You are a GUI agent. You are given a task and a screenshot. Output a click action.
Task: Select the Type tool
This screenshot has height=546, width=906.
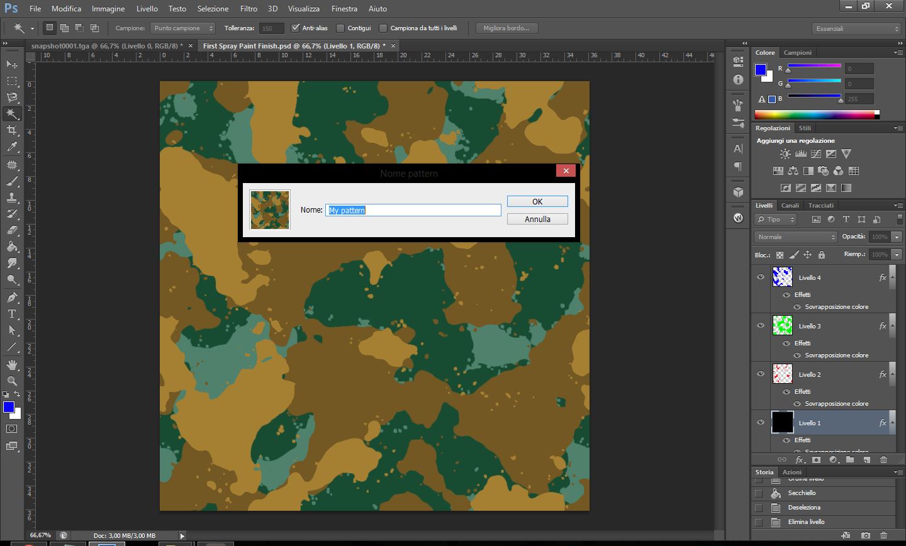coord(12,314)
